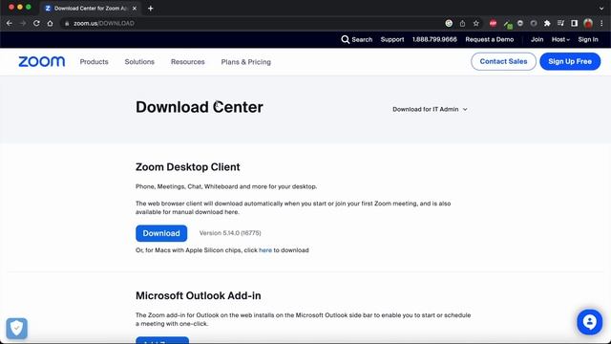The image size is (611, 344).
Task: Open the search magnifier icon
Action: pos(346,39)
